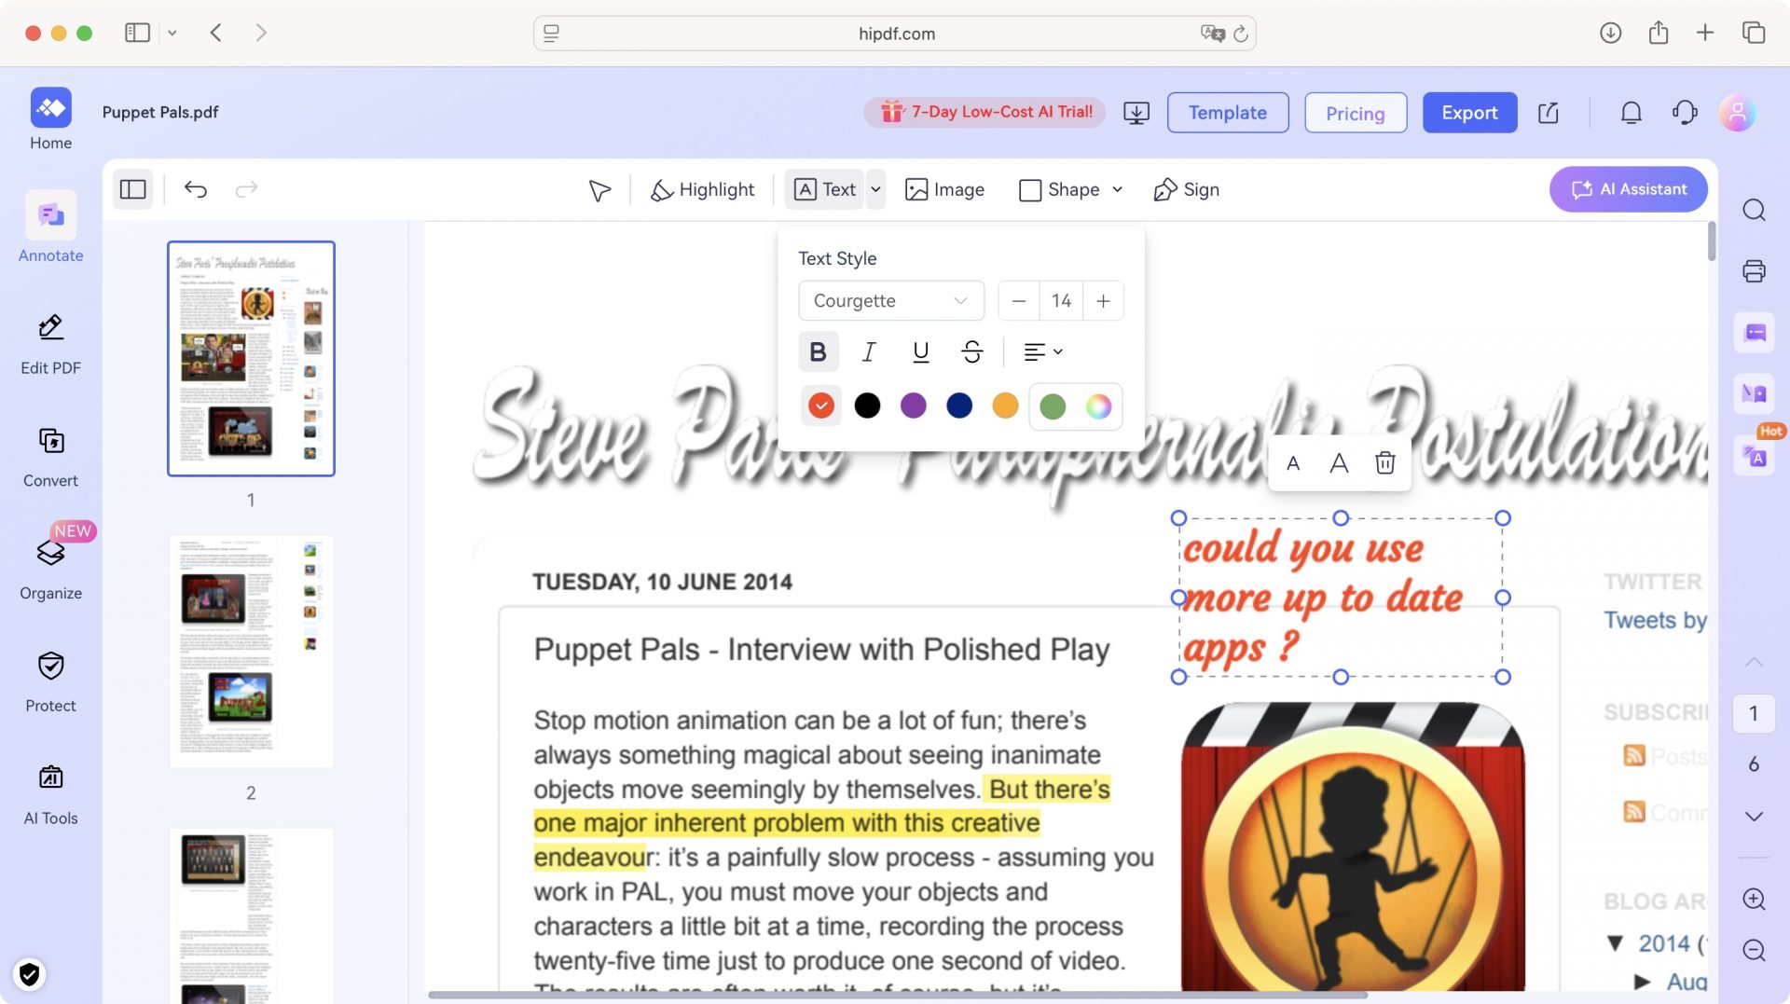Open the text alignment dropdown

click(x=1042, y=351)
